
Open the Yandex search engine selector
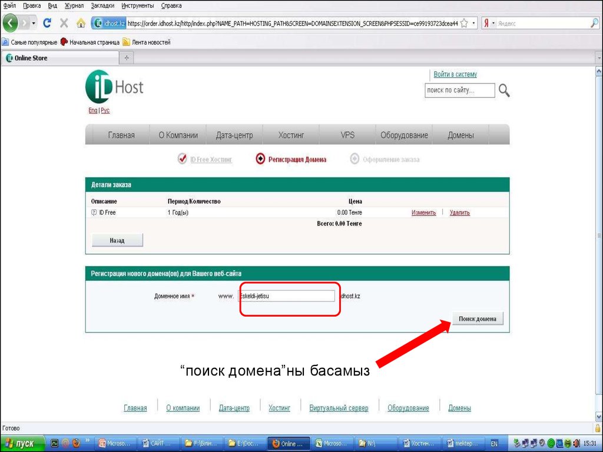click(488, 24)
